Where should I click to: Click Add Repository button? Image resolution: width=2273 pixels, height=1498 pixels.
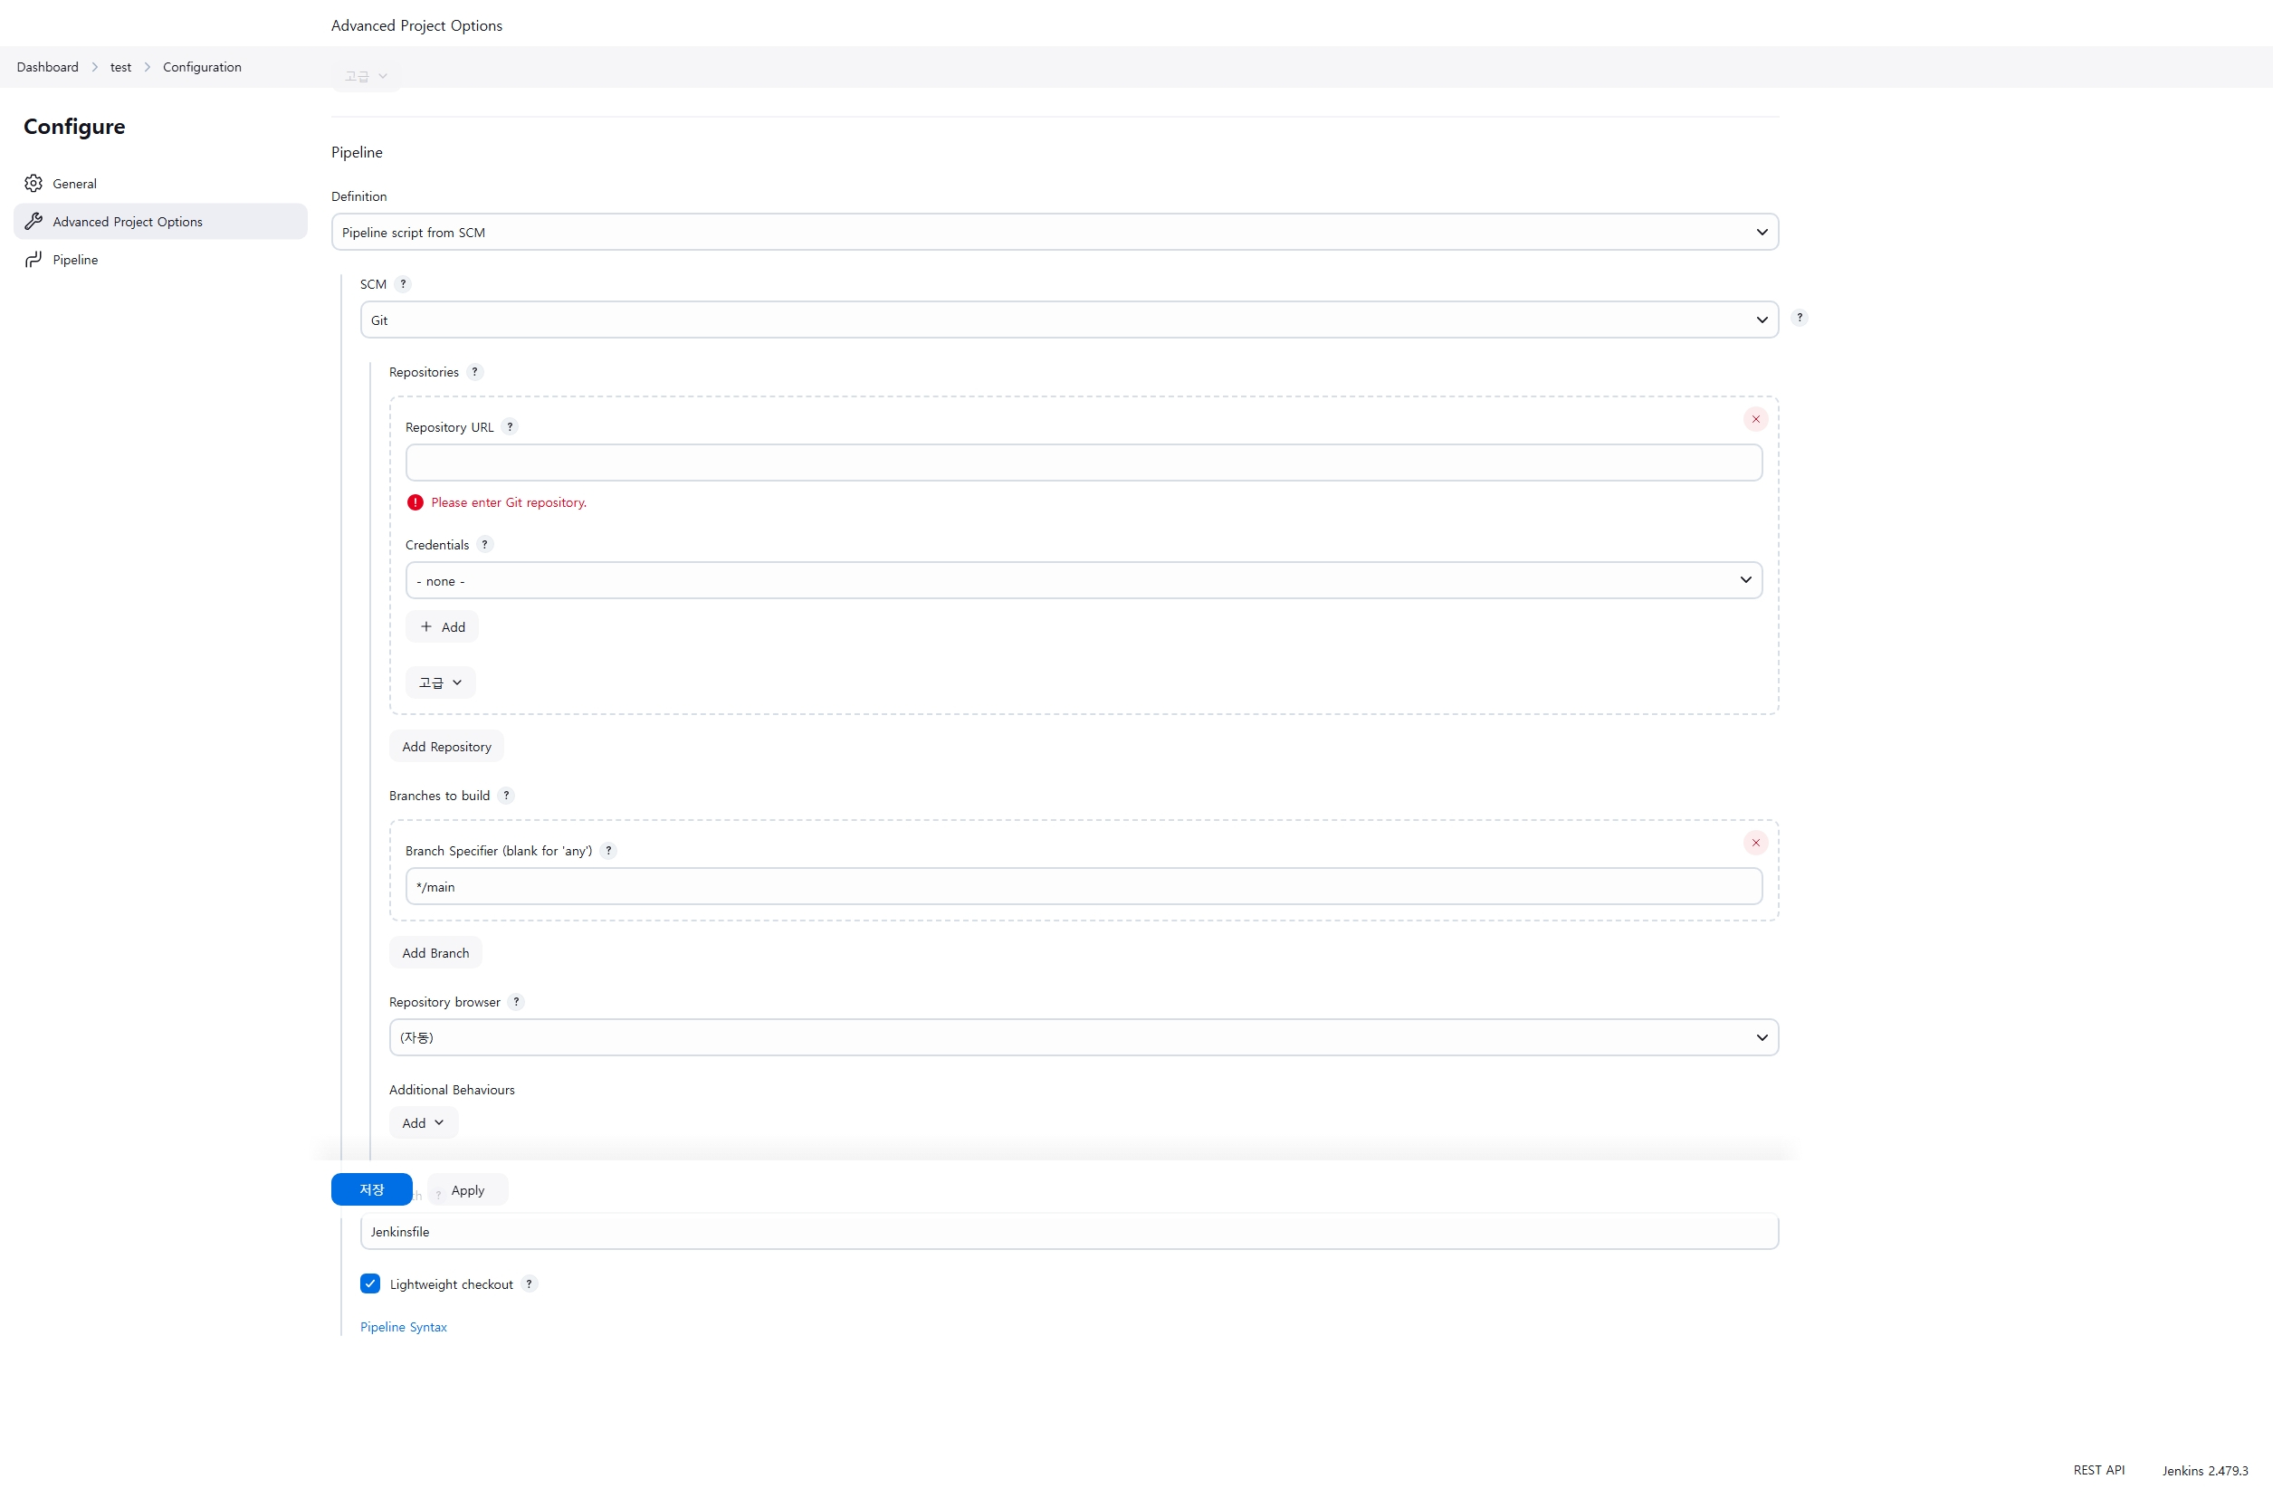pyautogui.click(x=446, y=747)
